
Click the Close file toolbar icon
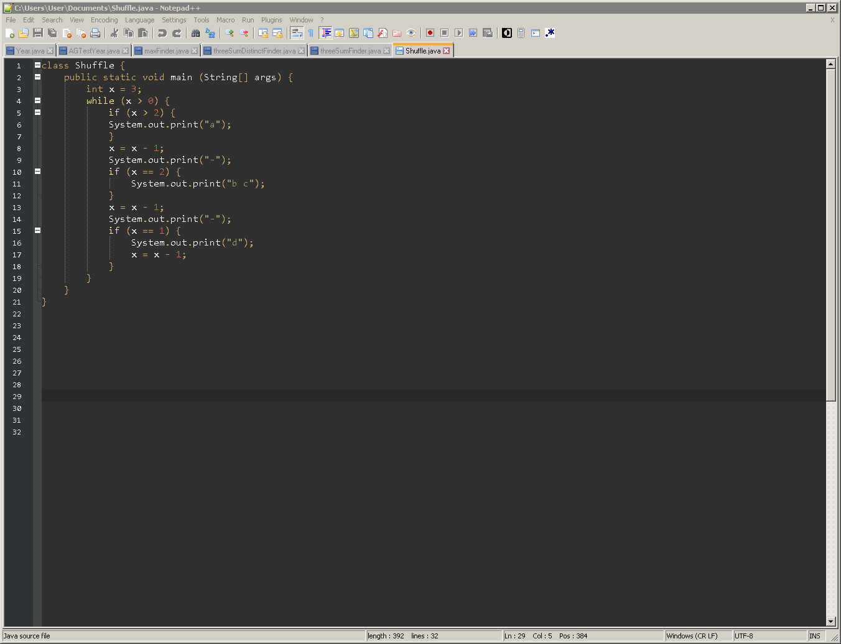point(67,33)
